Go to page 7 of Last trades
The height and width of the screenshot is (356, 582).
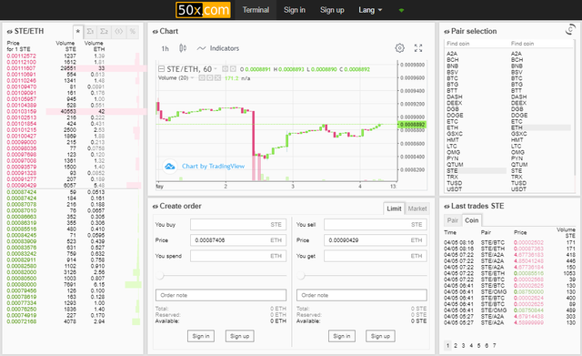494,346
